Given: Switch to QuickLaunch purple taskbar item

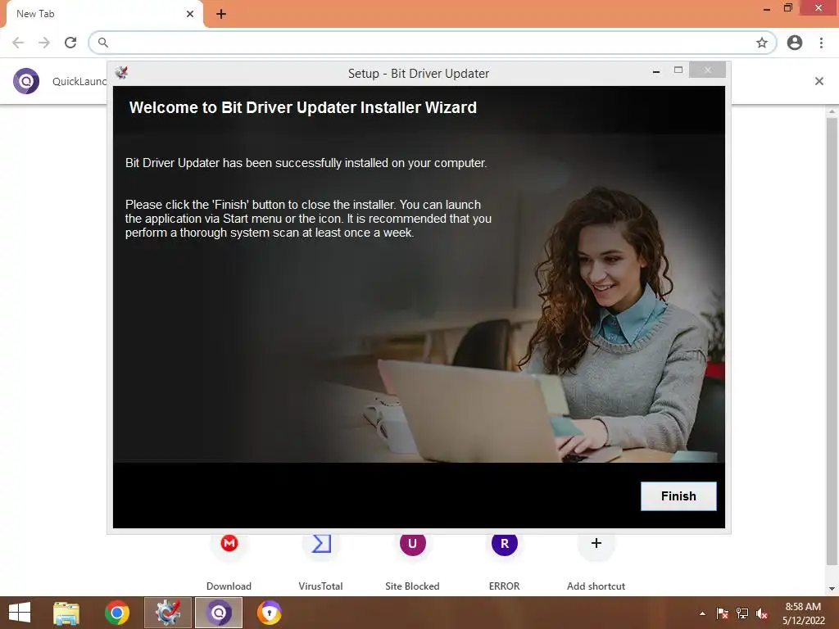Looking at the screenshot, I should (219, 613).
